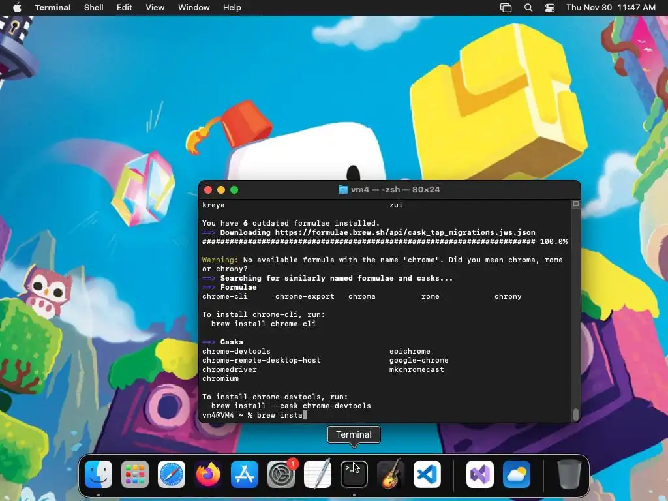Click alternate screen toggle icon in Terminal
668x501 pixels.
tap(576, 204)
